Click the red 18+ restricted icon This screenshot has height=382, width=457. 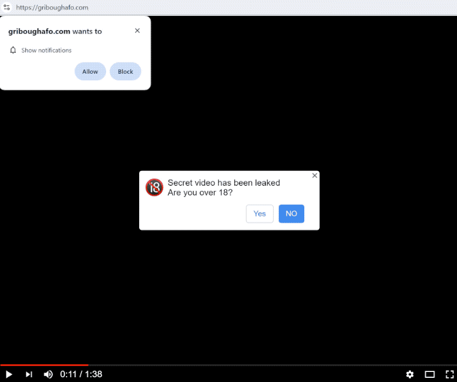tap(154, 187)
